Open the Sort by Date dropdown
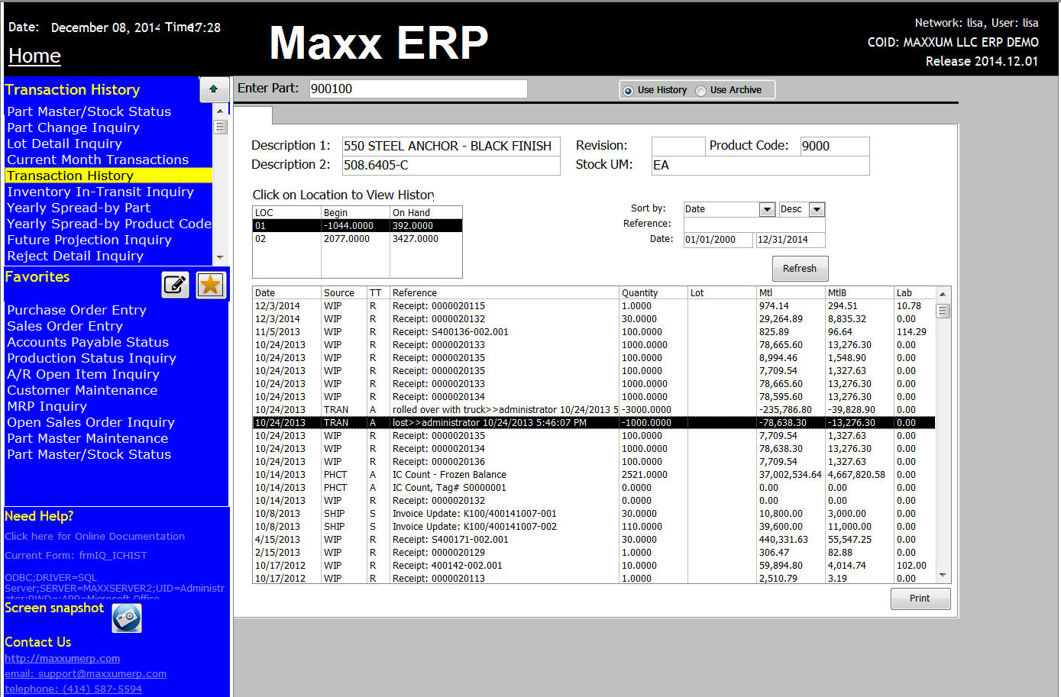This screenshot has width=1061, height=697. tap(768, 209)
